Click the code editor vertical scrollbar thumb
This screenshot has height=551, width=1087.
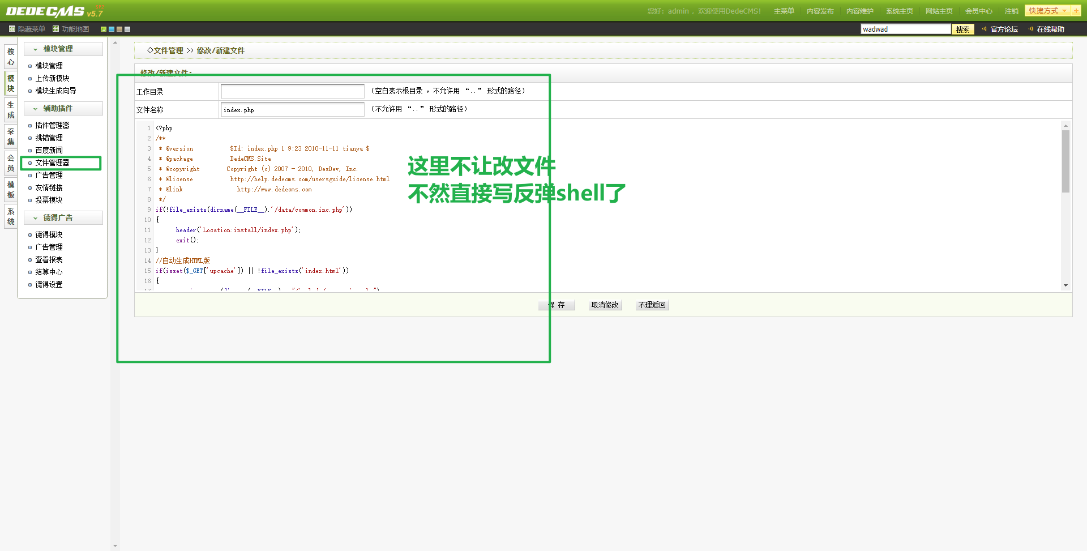(x=1065, y=161)
